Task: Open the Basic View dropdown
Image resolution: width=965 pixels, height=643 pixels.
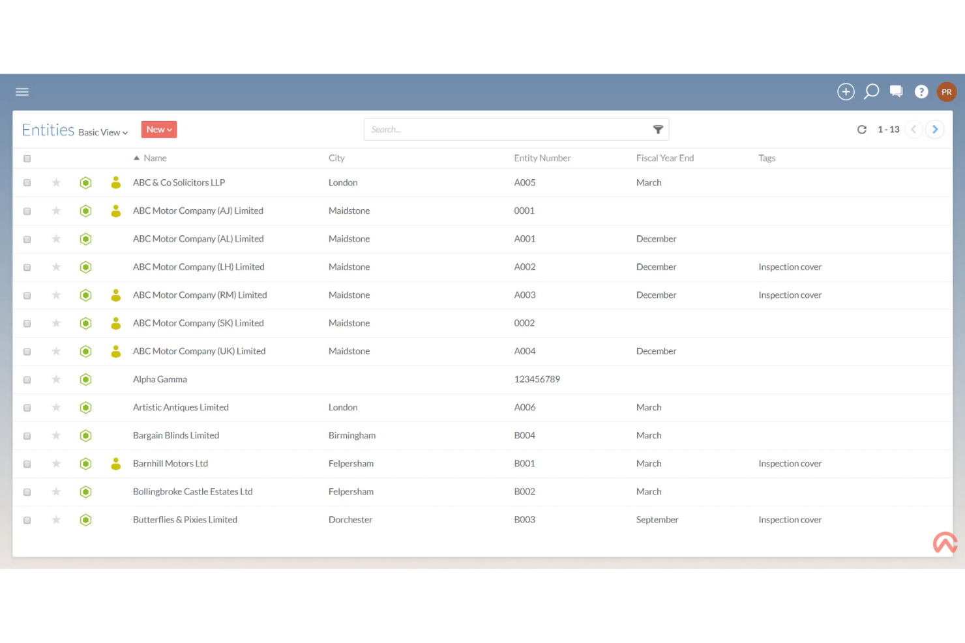Action: [x=102, y=132]
